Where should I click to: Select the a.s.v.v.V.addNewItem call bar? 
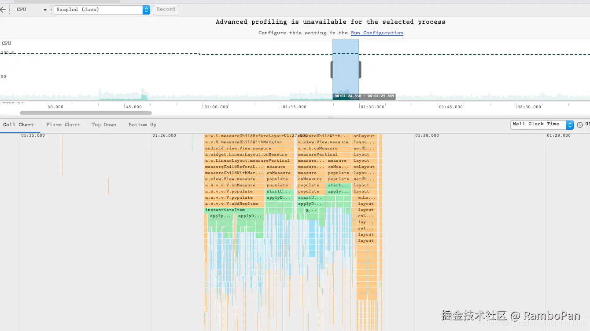coord(235,204)
